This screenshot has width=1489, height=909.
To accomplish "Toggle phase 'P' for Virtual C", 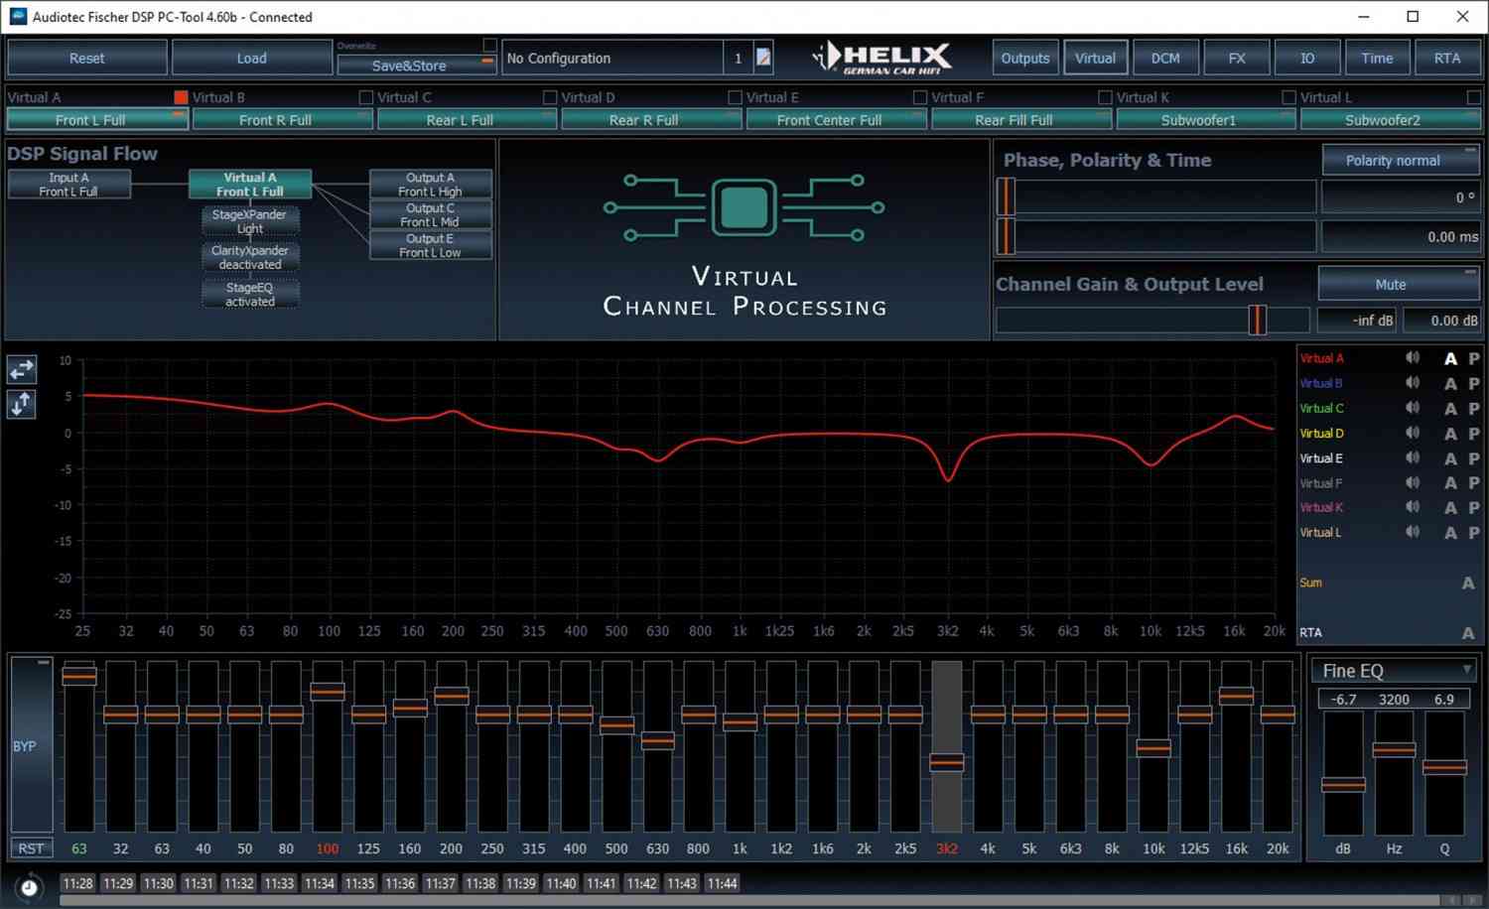I will click(1474, 409).
